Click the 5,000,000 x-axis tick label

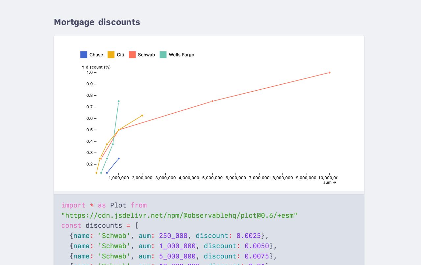point(212,178)
